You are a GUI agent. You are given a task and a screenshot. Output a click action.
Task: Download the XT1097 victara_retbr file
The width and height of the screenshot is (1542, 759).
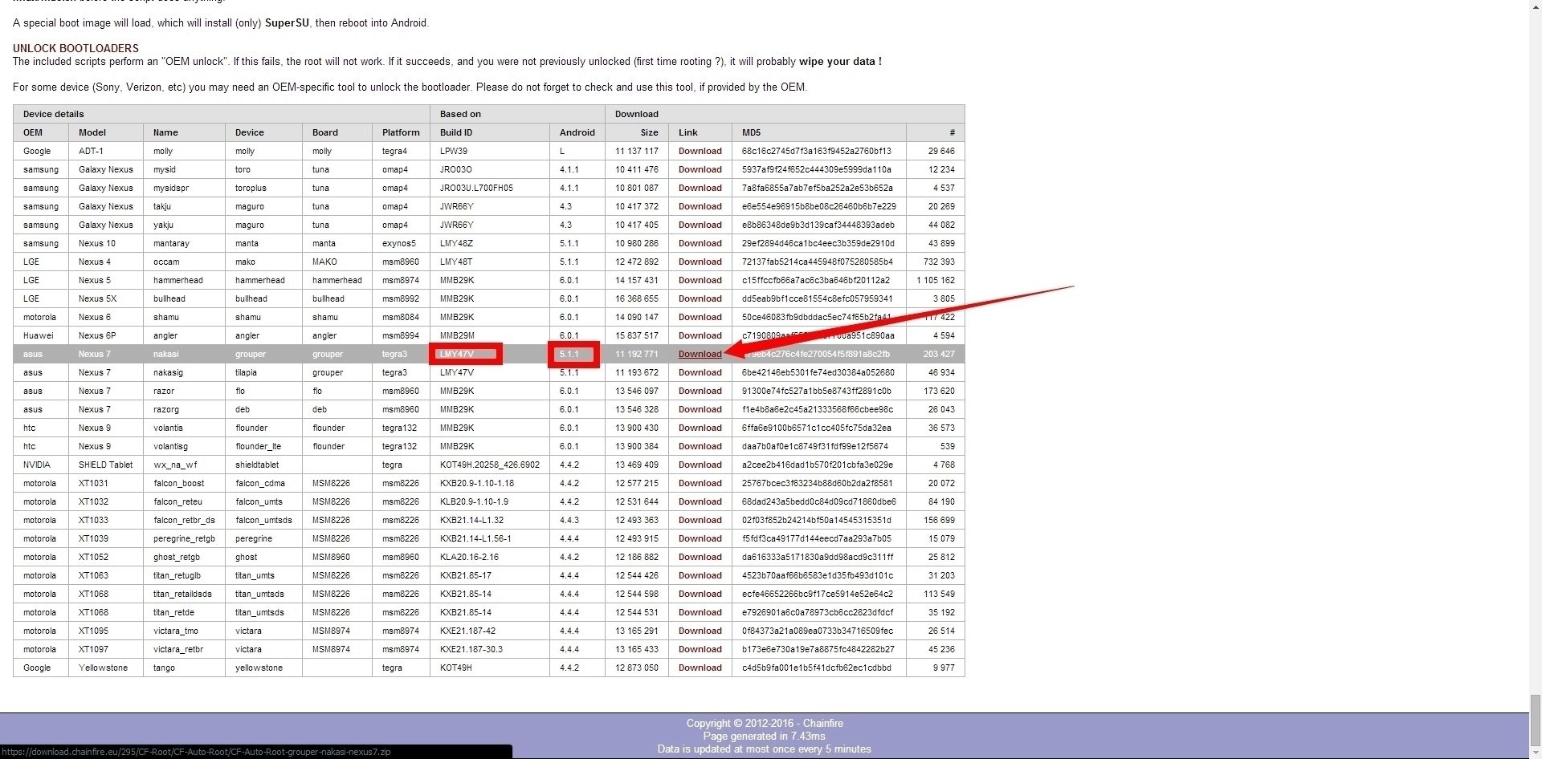[x=700, y=649]
